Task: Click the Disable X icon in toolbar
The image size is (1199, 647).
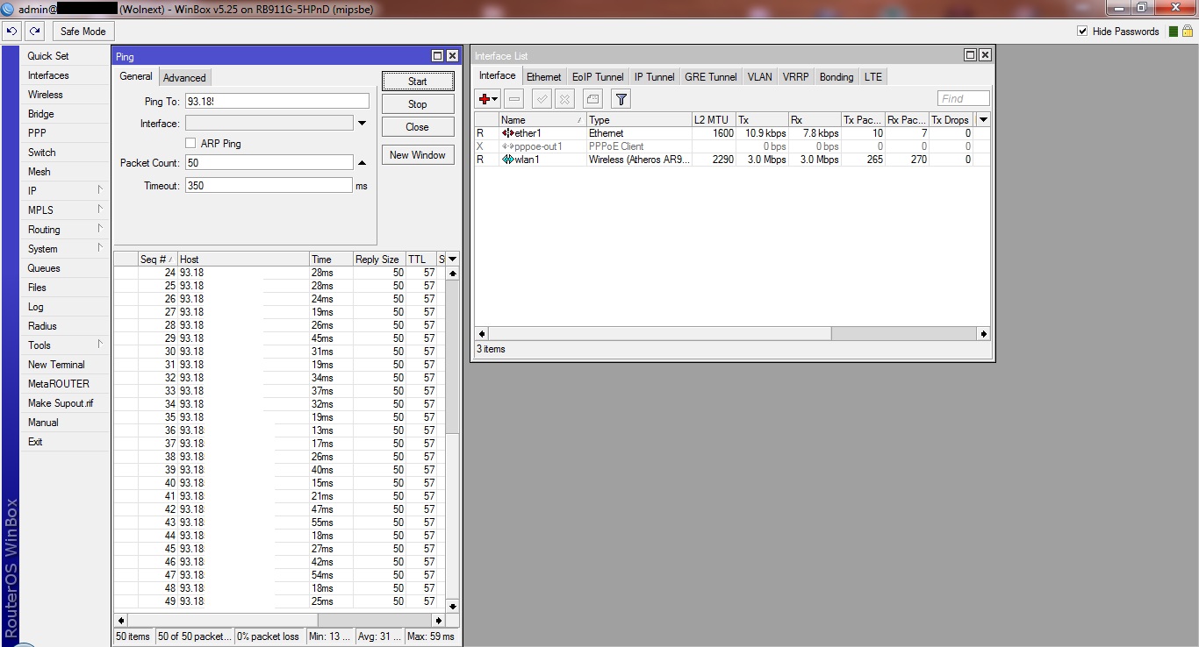Action: (x=565, y=99)
